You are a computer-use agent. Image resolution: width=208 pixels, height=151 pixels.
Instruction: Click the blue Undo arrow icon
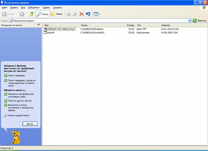point(88,14)
